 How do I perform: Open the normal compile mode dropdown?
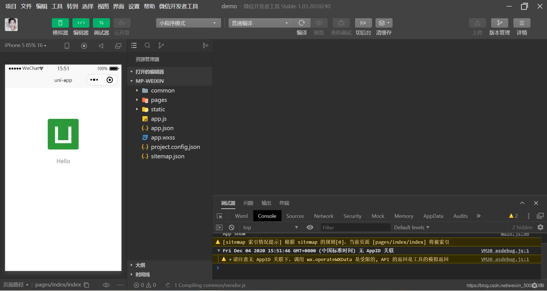click(261, 23)
